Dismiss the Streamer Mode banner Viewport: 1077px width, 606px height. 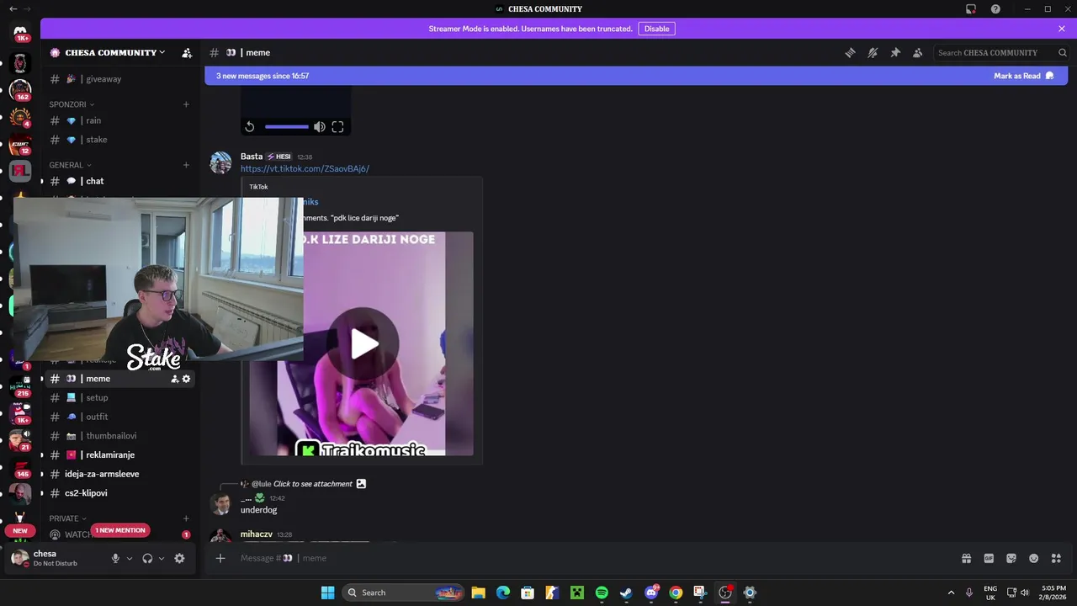1062,29
